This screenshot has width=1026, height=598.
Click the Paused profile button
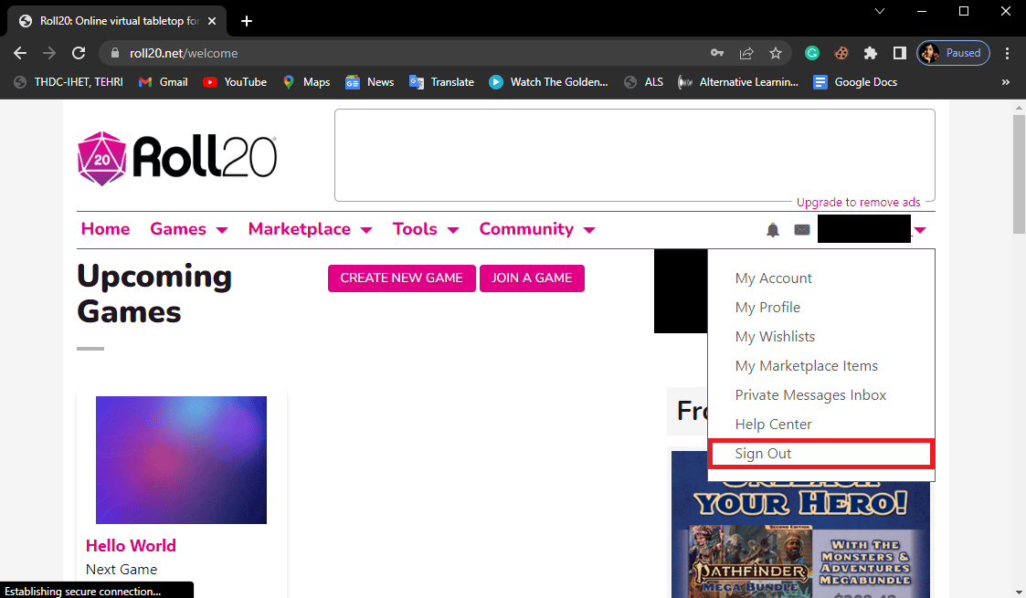tap(954, 53)
